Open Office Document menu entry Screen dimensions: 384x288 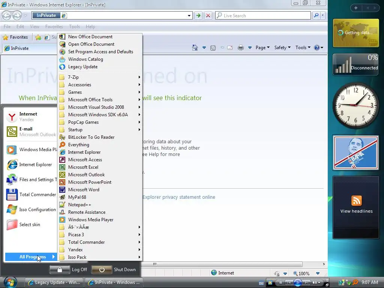100,44
